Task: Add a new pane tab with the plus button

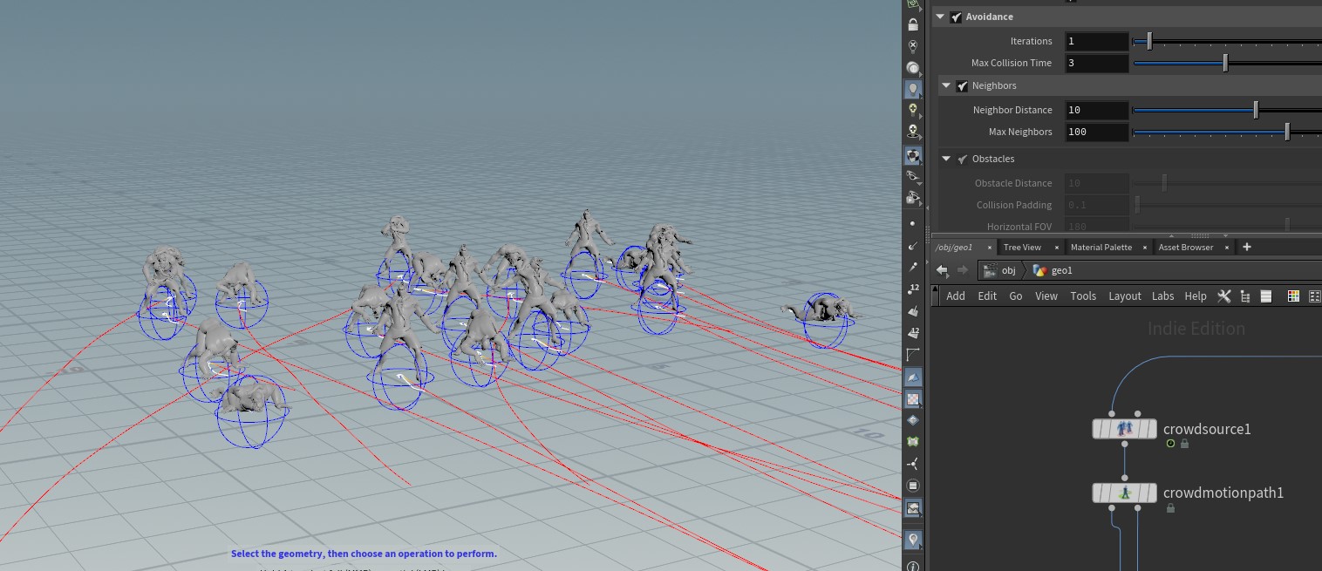Action: [x=1246, y=248]
